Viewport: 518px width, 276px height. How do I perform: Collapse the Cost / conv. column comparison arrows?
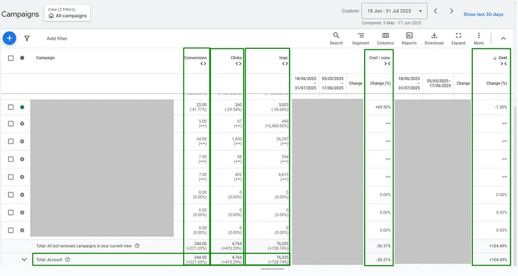point(387,64)
